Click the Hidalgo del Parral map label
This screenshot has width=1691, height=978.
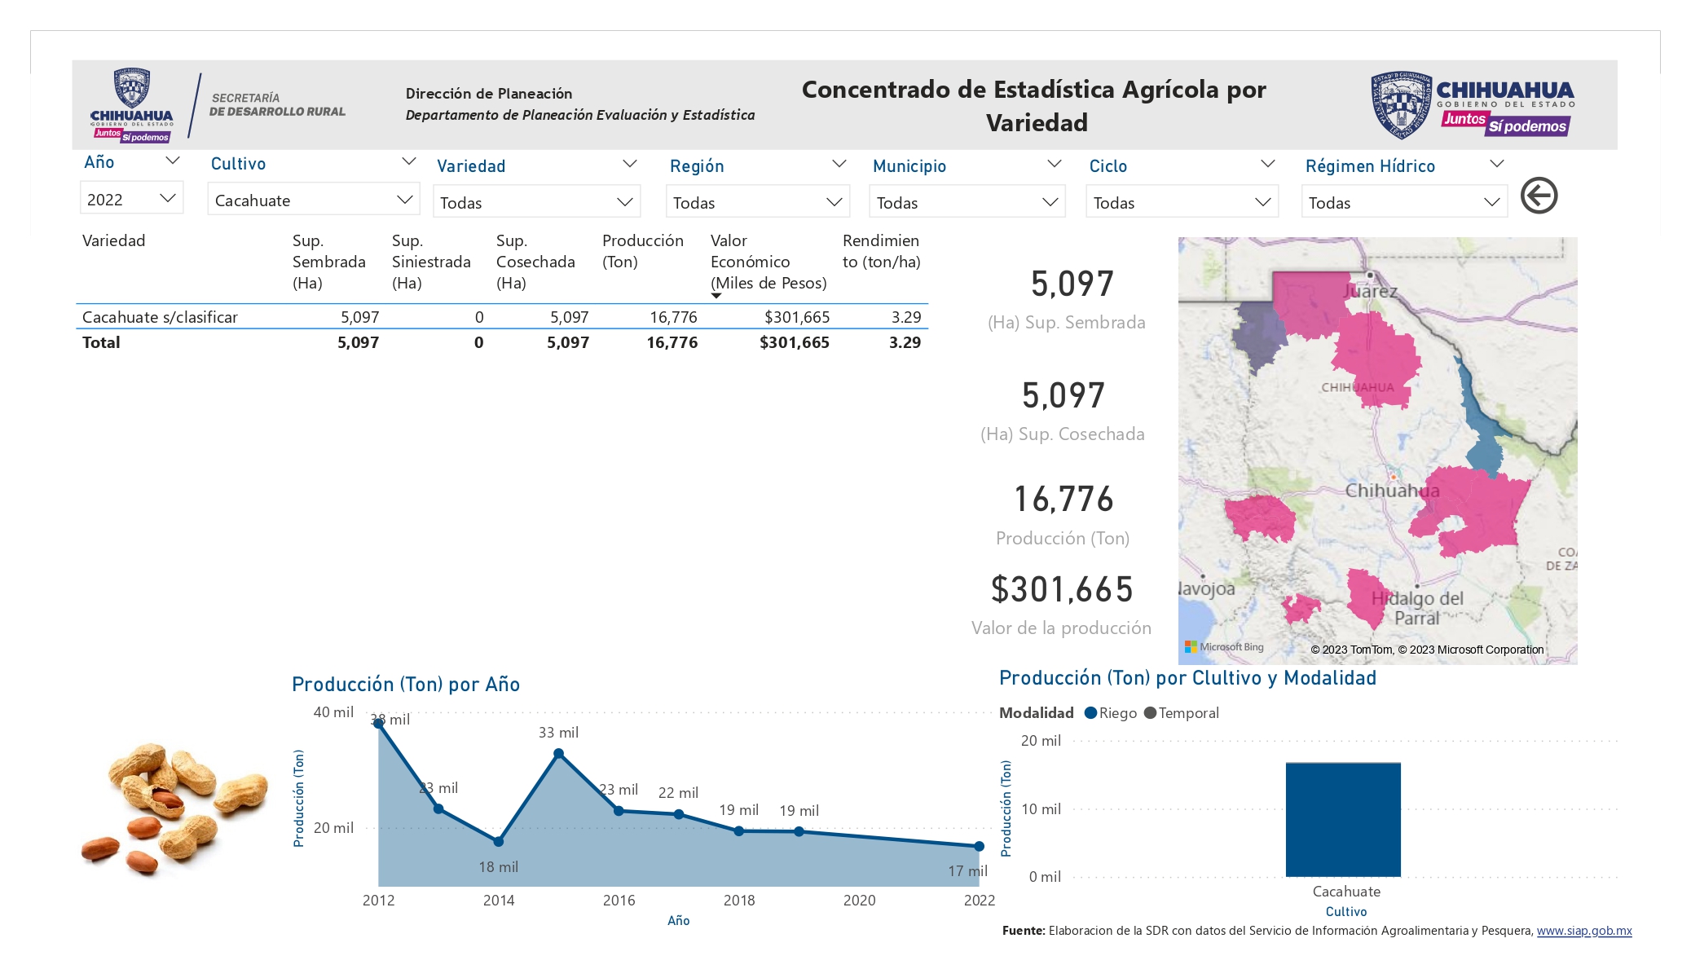pos(1418,608)
